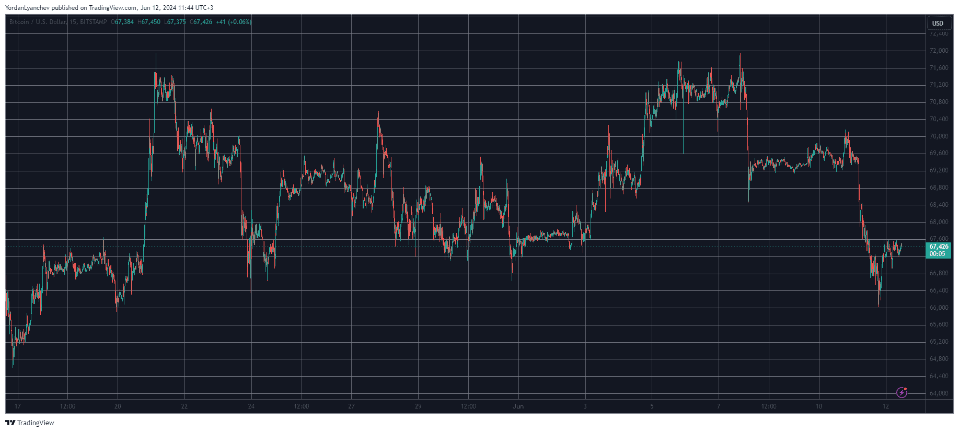Click the date label 10 on time axis
Image resolution: width=959 pixels, height=432 pixels.
click(819, 406)
